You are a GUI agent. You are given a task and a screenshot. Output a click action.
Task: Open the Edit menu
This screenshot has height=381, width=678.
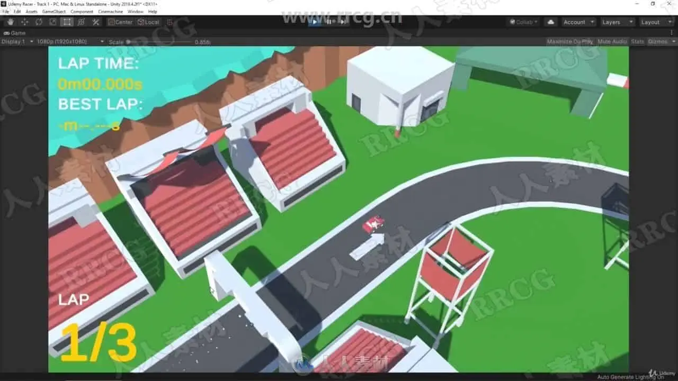pos(17,11)
